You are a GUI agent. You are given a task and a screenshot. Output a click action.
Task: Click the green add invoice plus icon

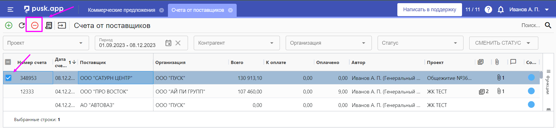(9, 25)
